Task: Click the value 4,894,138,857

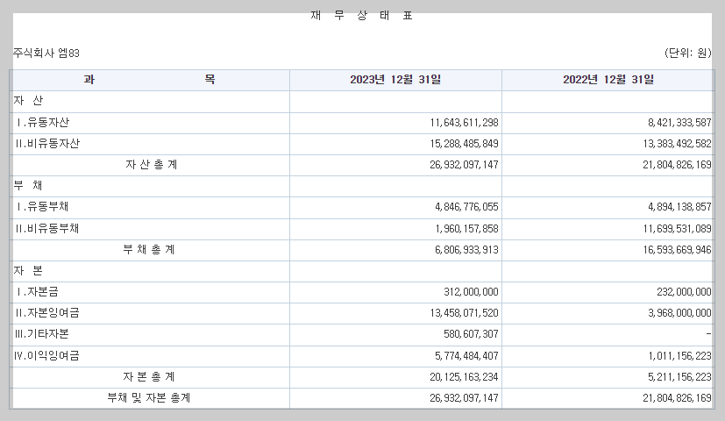Action: coord(679,207)
